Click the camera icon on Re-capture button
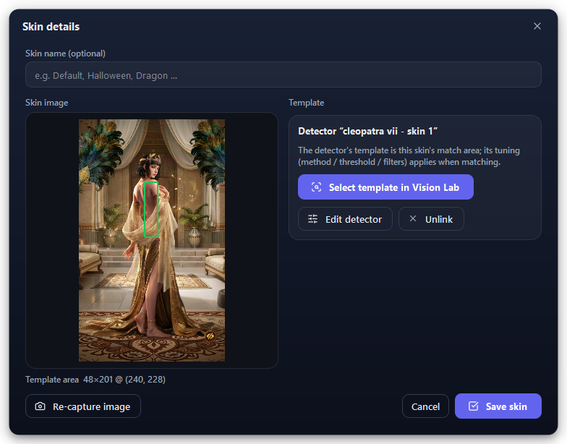Viewport: 567px width, 444px height. tap(40, 406)
